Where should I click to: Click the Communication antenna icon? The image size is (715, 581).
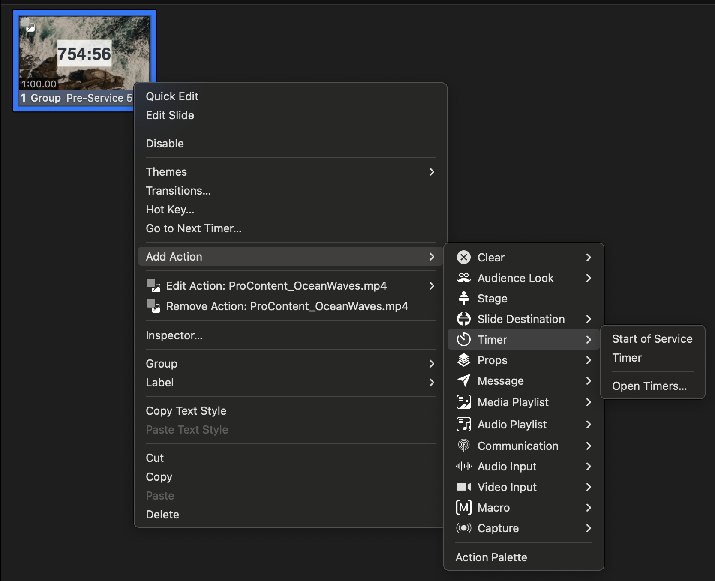point(463,446)
